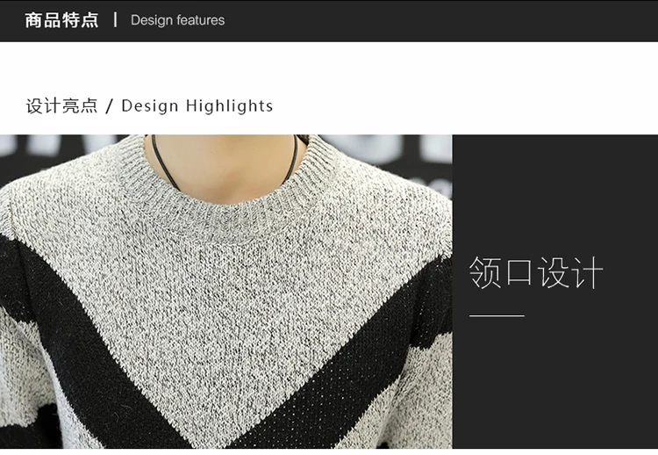Click the 商品特点 heading text
This screenshot has height=455, width=658.
tap(61, 20)
